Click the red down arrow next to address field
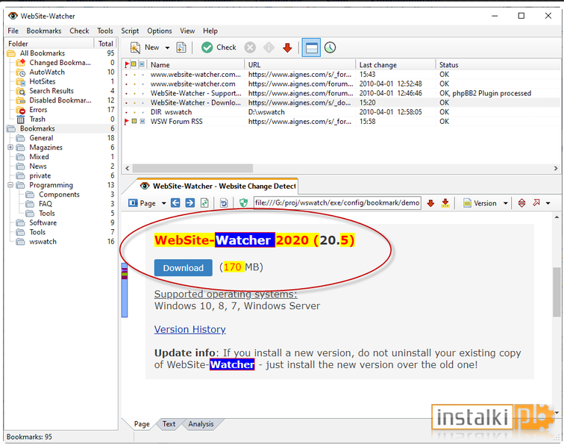The height and width of the screenshot is (445, 564). point(430,203)
